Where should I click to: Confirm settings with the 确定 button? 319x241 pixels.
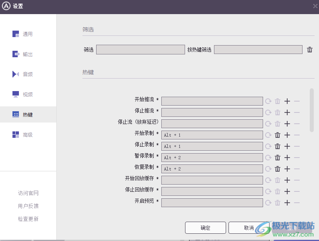tap(205, 228)
